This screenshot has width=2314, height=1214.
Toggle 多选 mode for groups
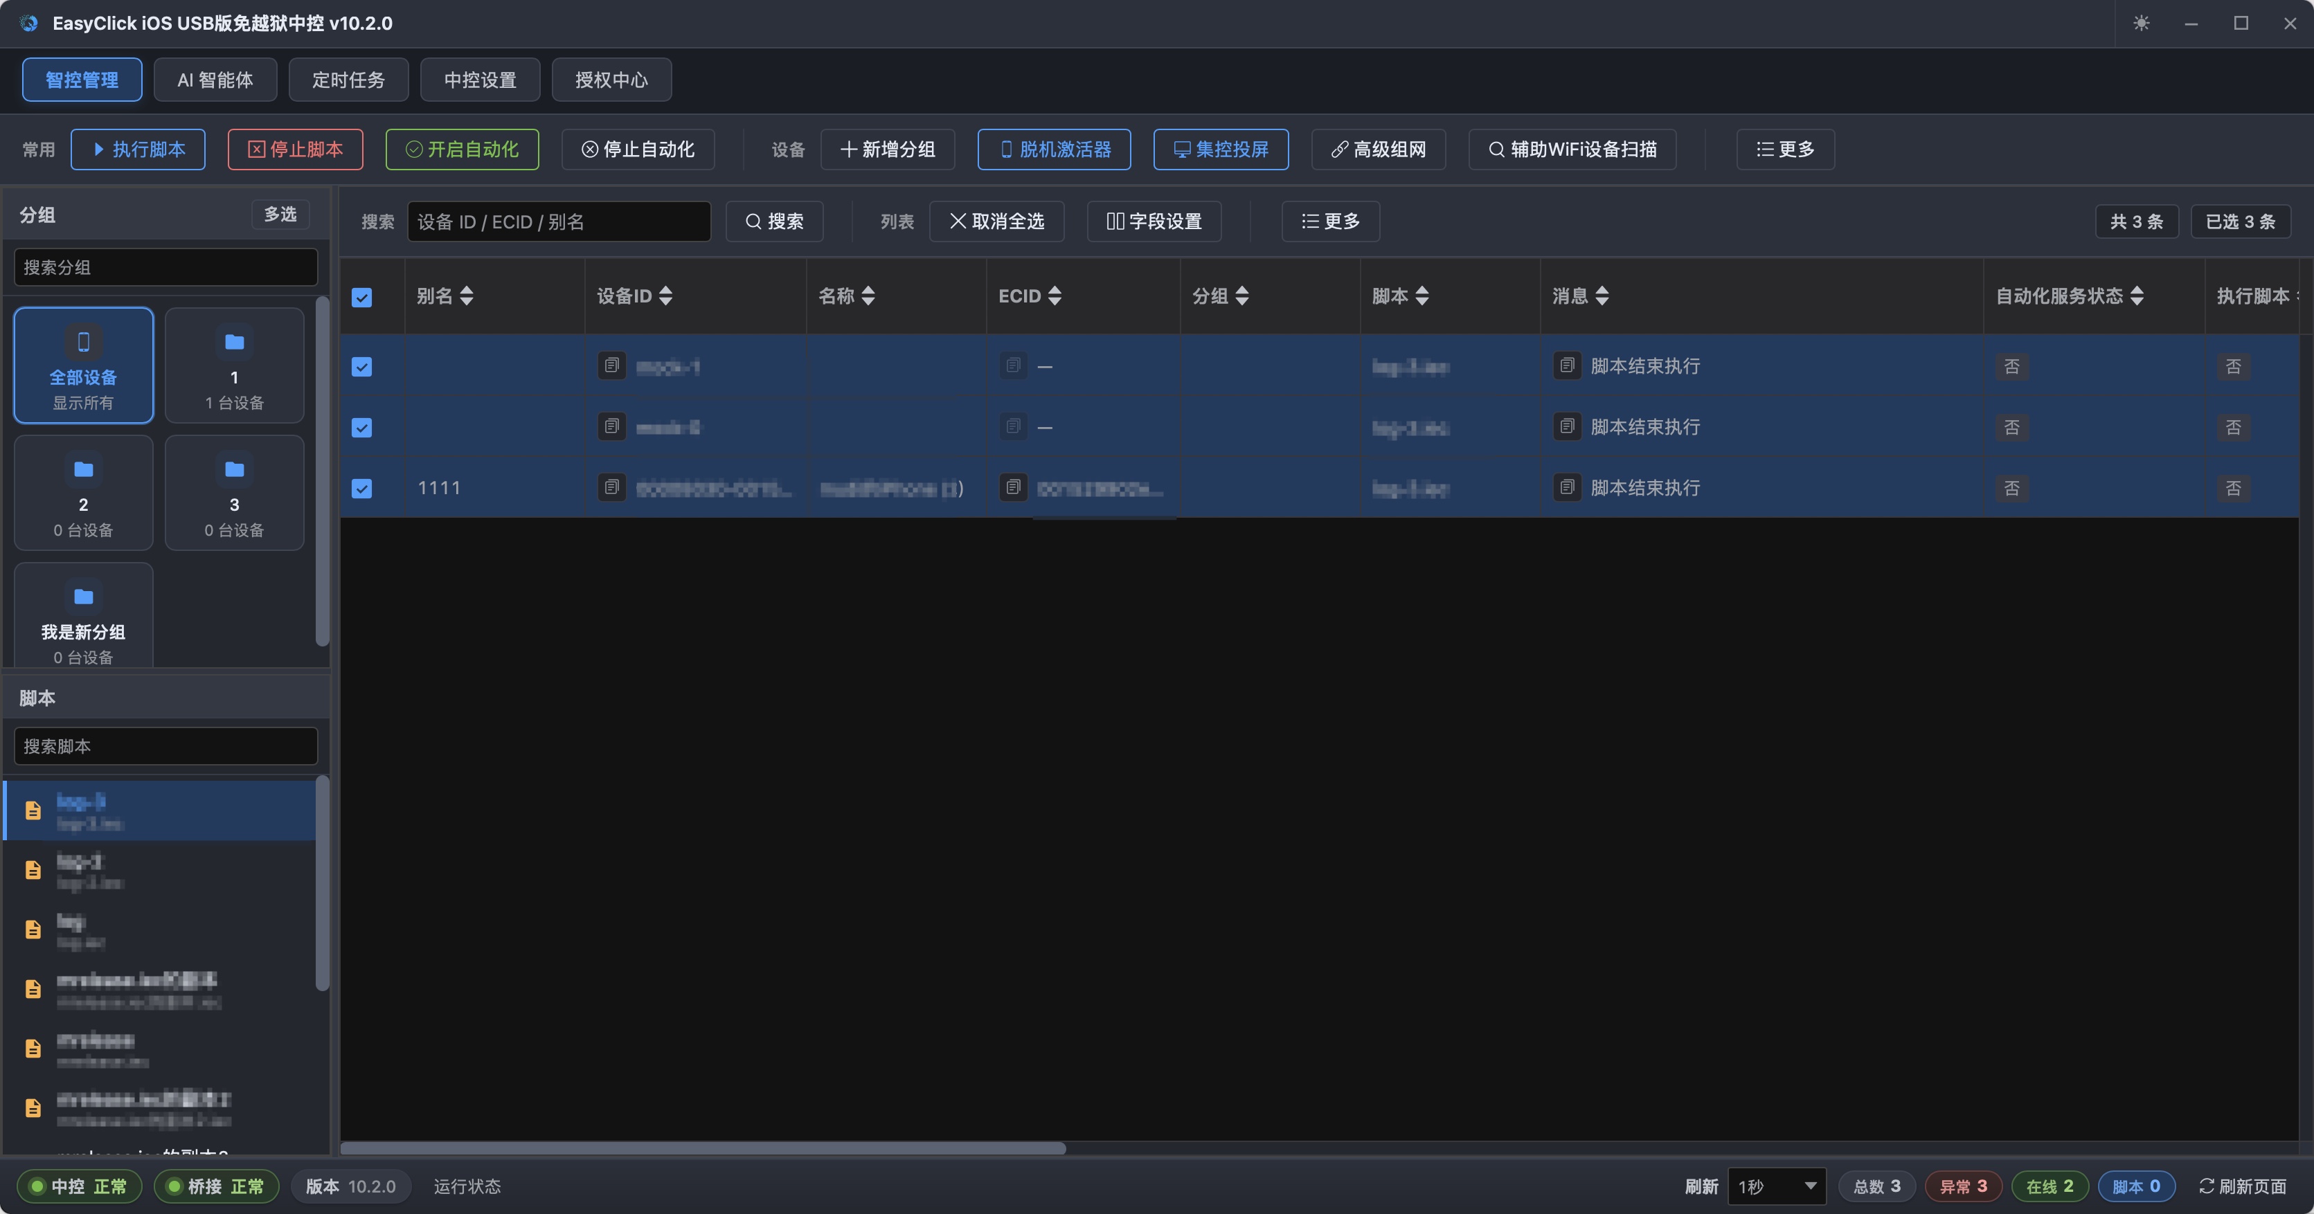coord(280,214)
